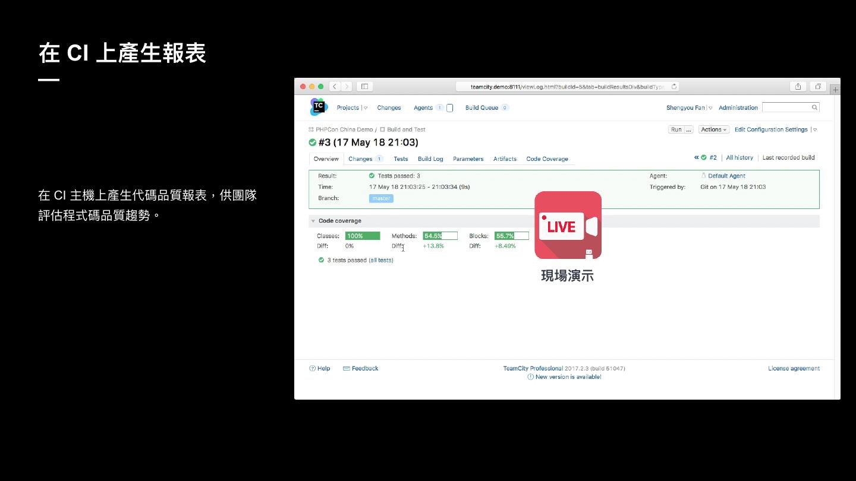Click the master branch tag
856x481 pixels.
pyautogui.click(x=381, y=198)
